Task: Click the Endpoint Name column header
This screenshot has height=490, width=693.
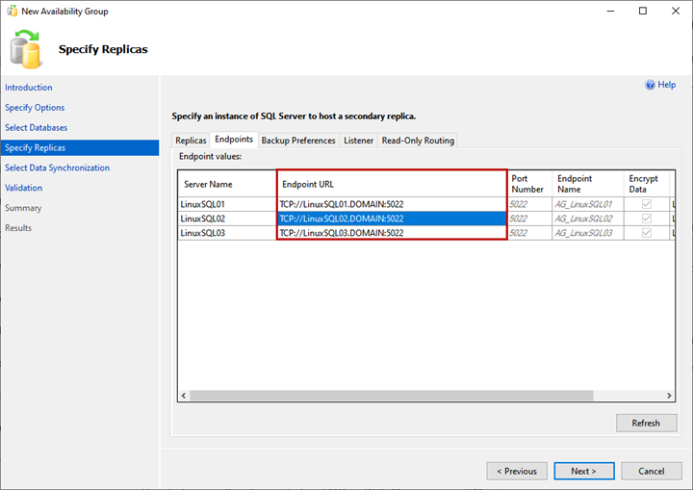Action: pos(588,184)
